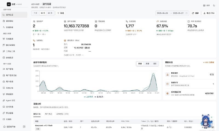This screenshot has width=219, height=131.
Task: Click the 429/951 cost coverage count
Action: [x=209, y=93]
